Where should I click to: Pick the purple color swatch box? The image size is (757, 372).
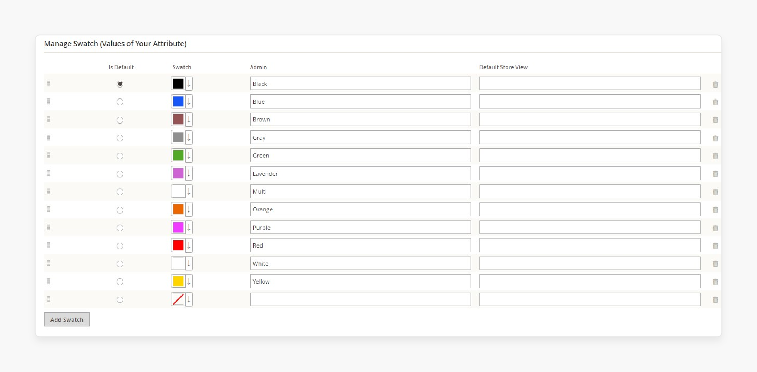click(178, 227)
